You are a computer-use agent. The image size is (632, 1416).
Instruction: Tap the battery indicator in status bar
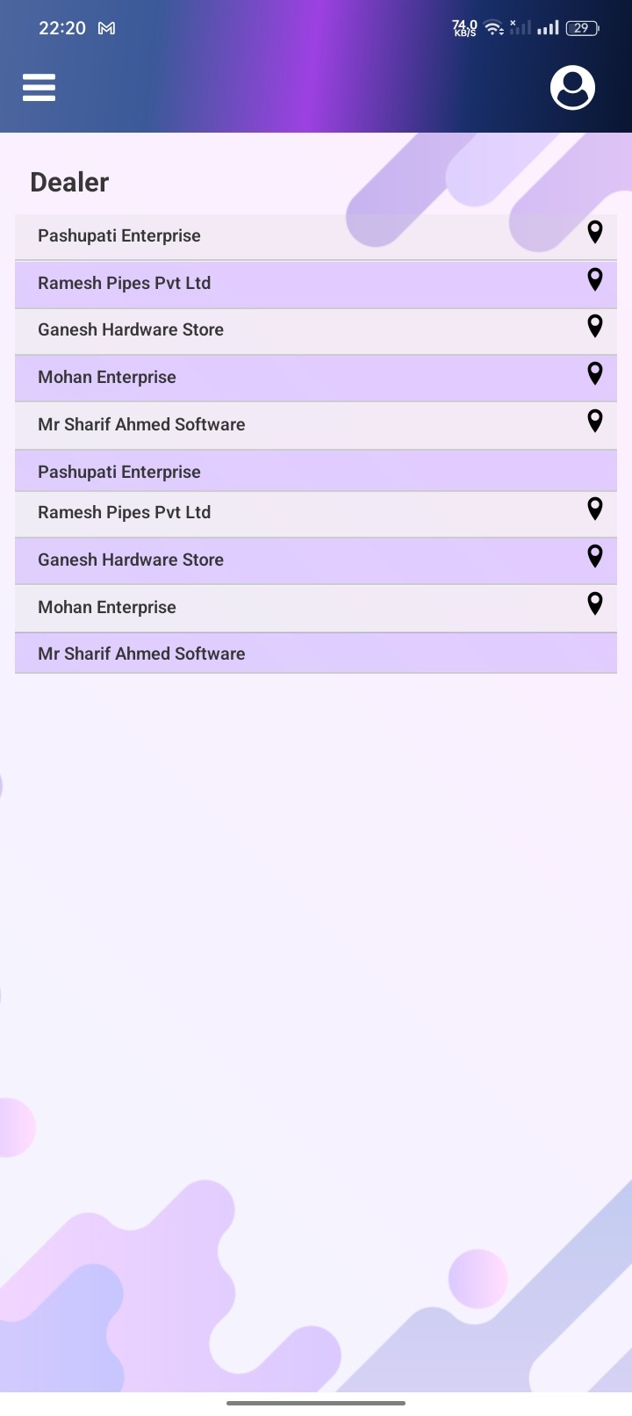(581, 28)
